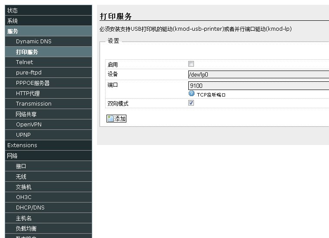Viewport: 329px width, 238px height.
Task: Open the pure-ftpd service page
Action: [48, 73]
